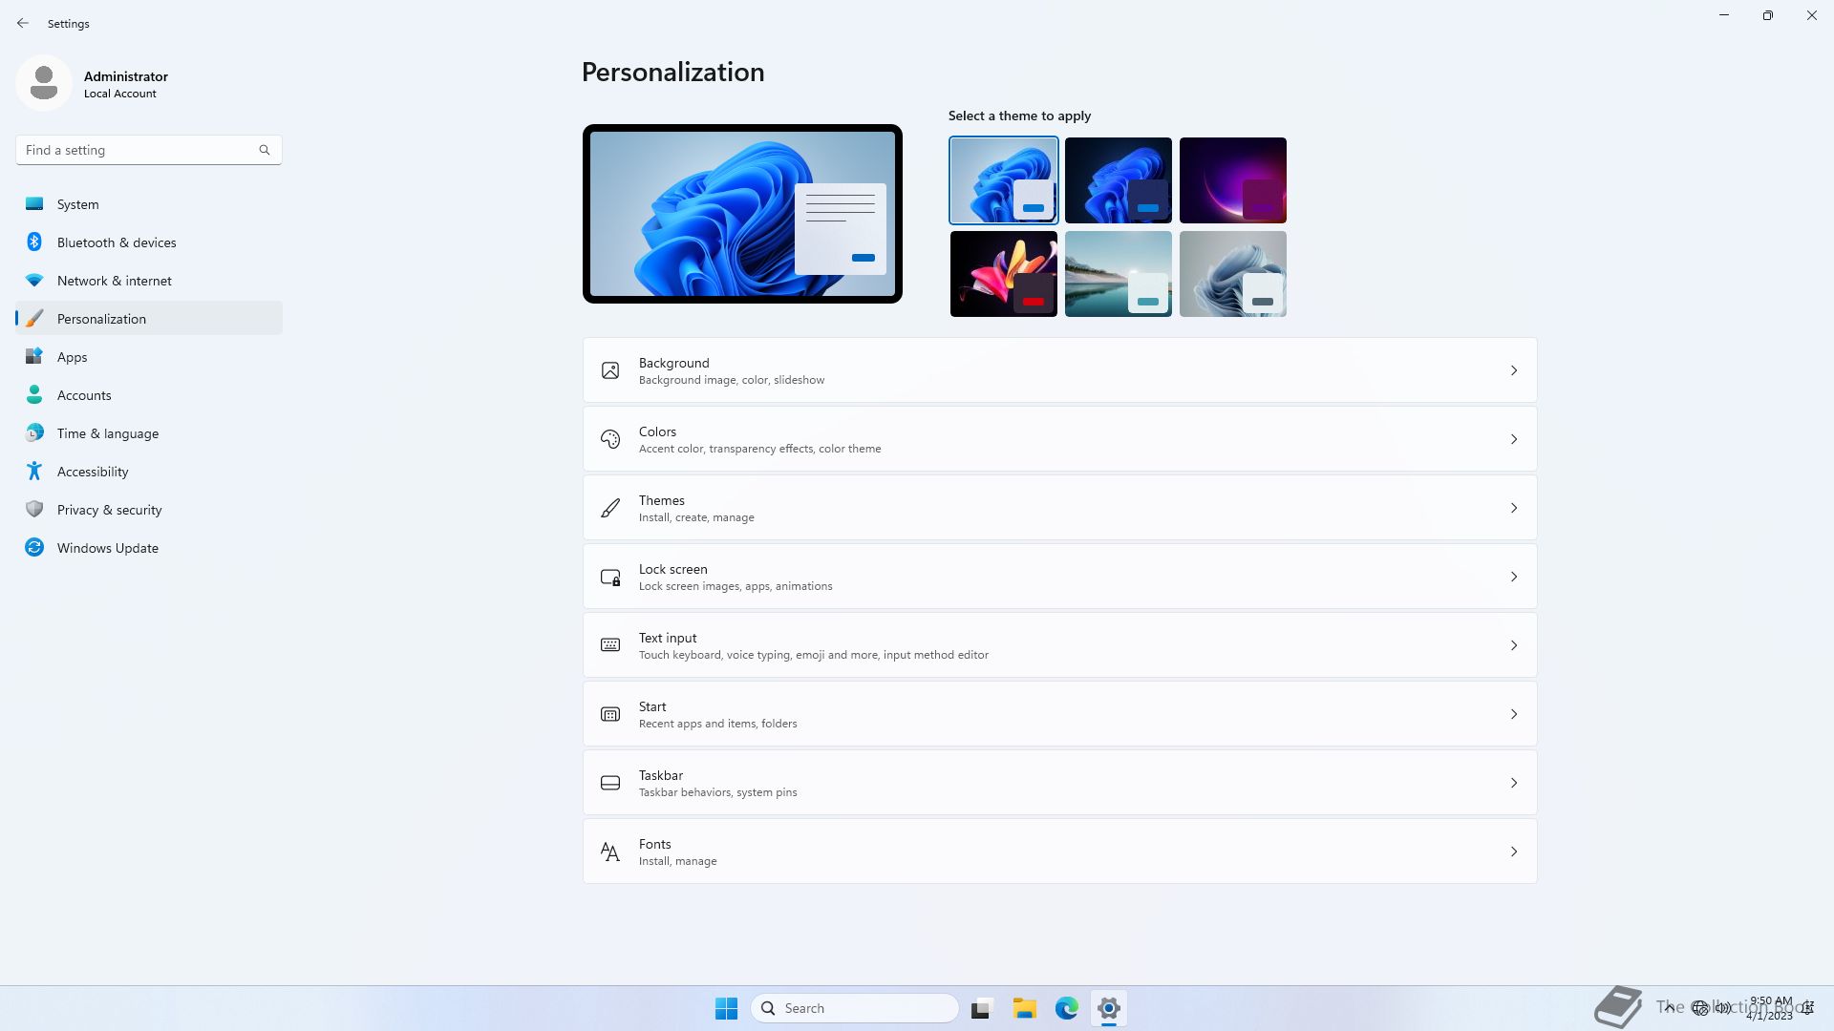Expand the Themes settings chevron

point(1514,508)
